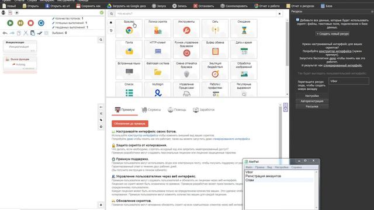Click the copy icon in the scenario toolbar

pyautogui.click(x=19, y=33)
